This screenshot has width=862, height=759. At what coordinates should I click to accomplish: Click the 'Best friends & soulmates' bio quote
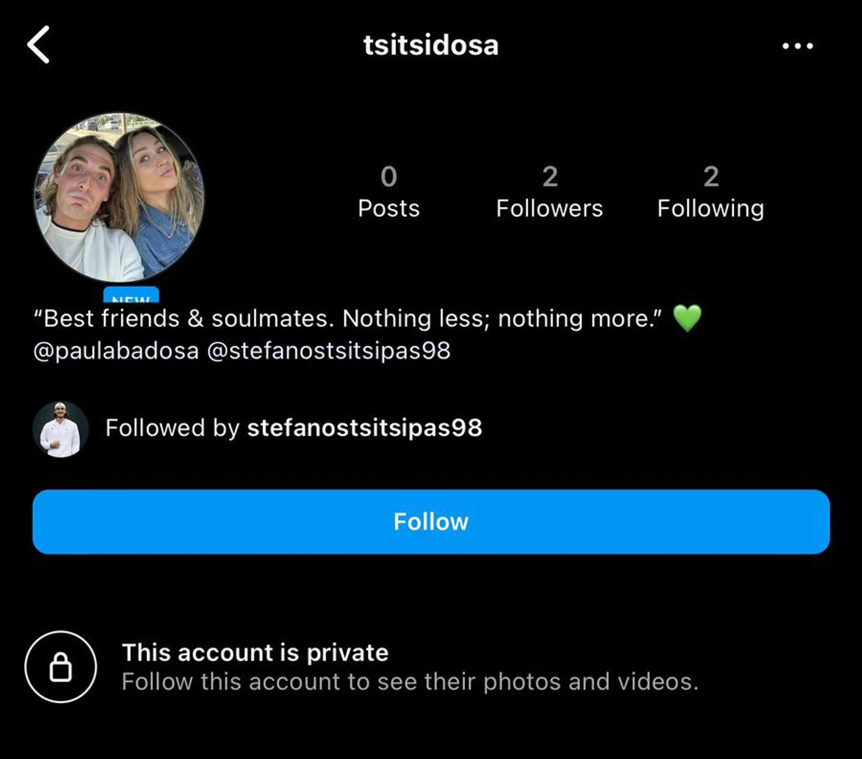tap(348, 319)
